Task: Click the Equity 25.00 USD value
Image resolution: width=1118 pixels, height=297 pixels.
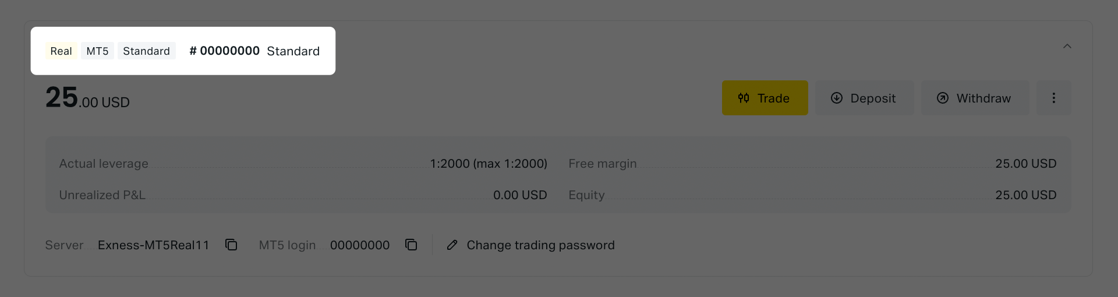Action: click(1025, 195)
